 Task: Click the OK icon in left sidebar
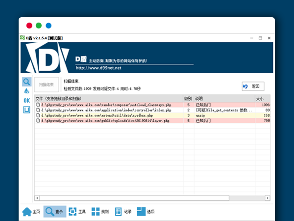pyautogui.click(x=26, y=100)
